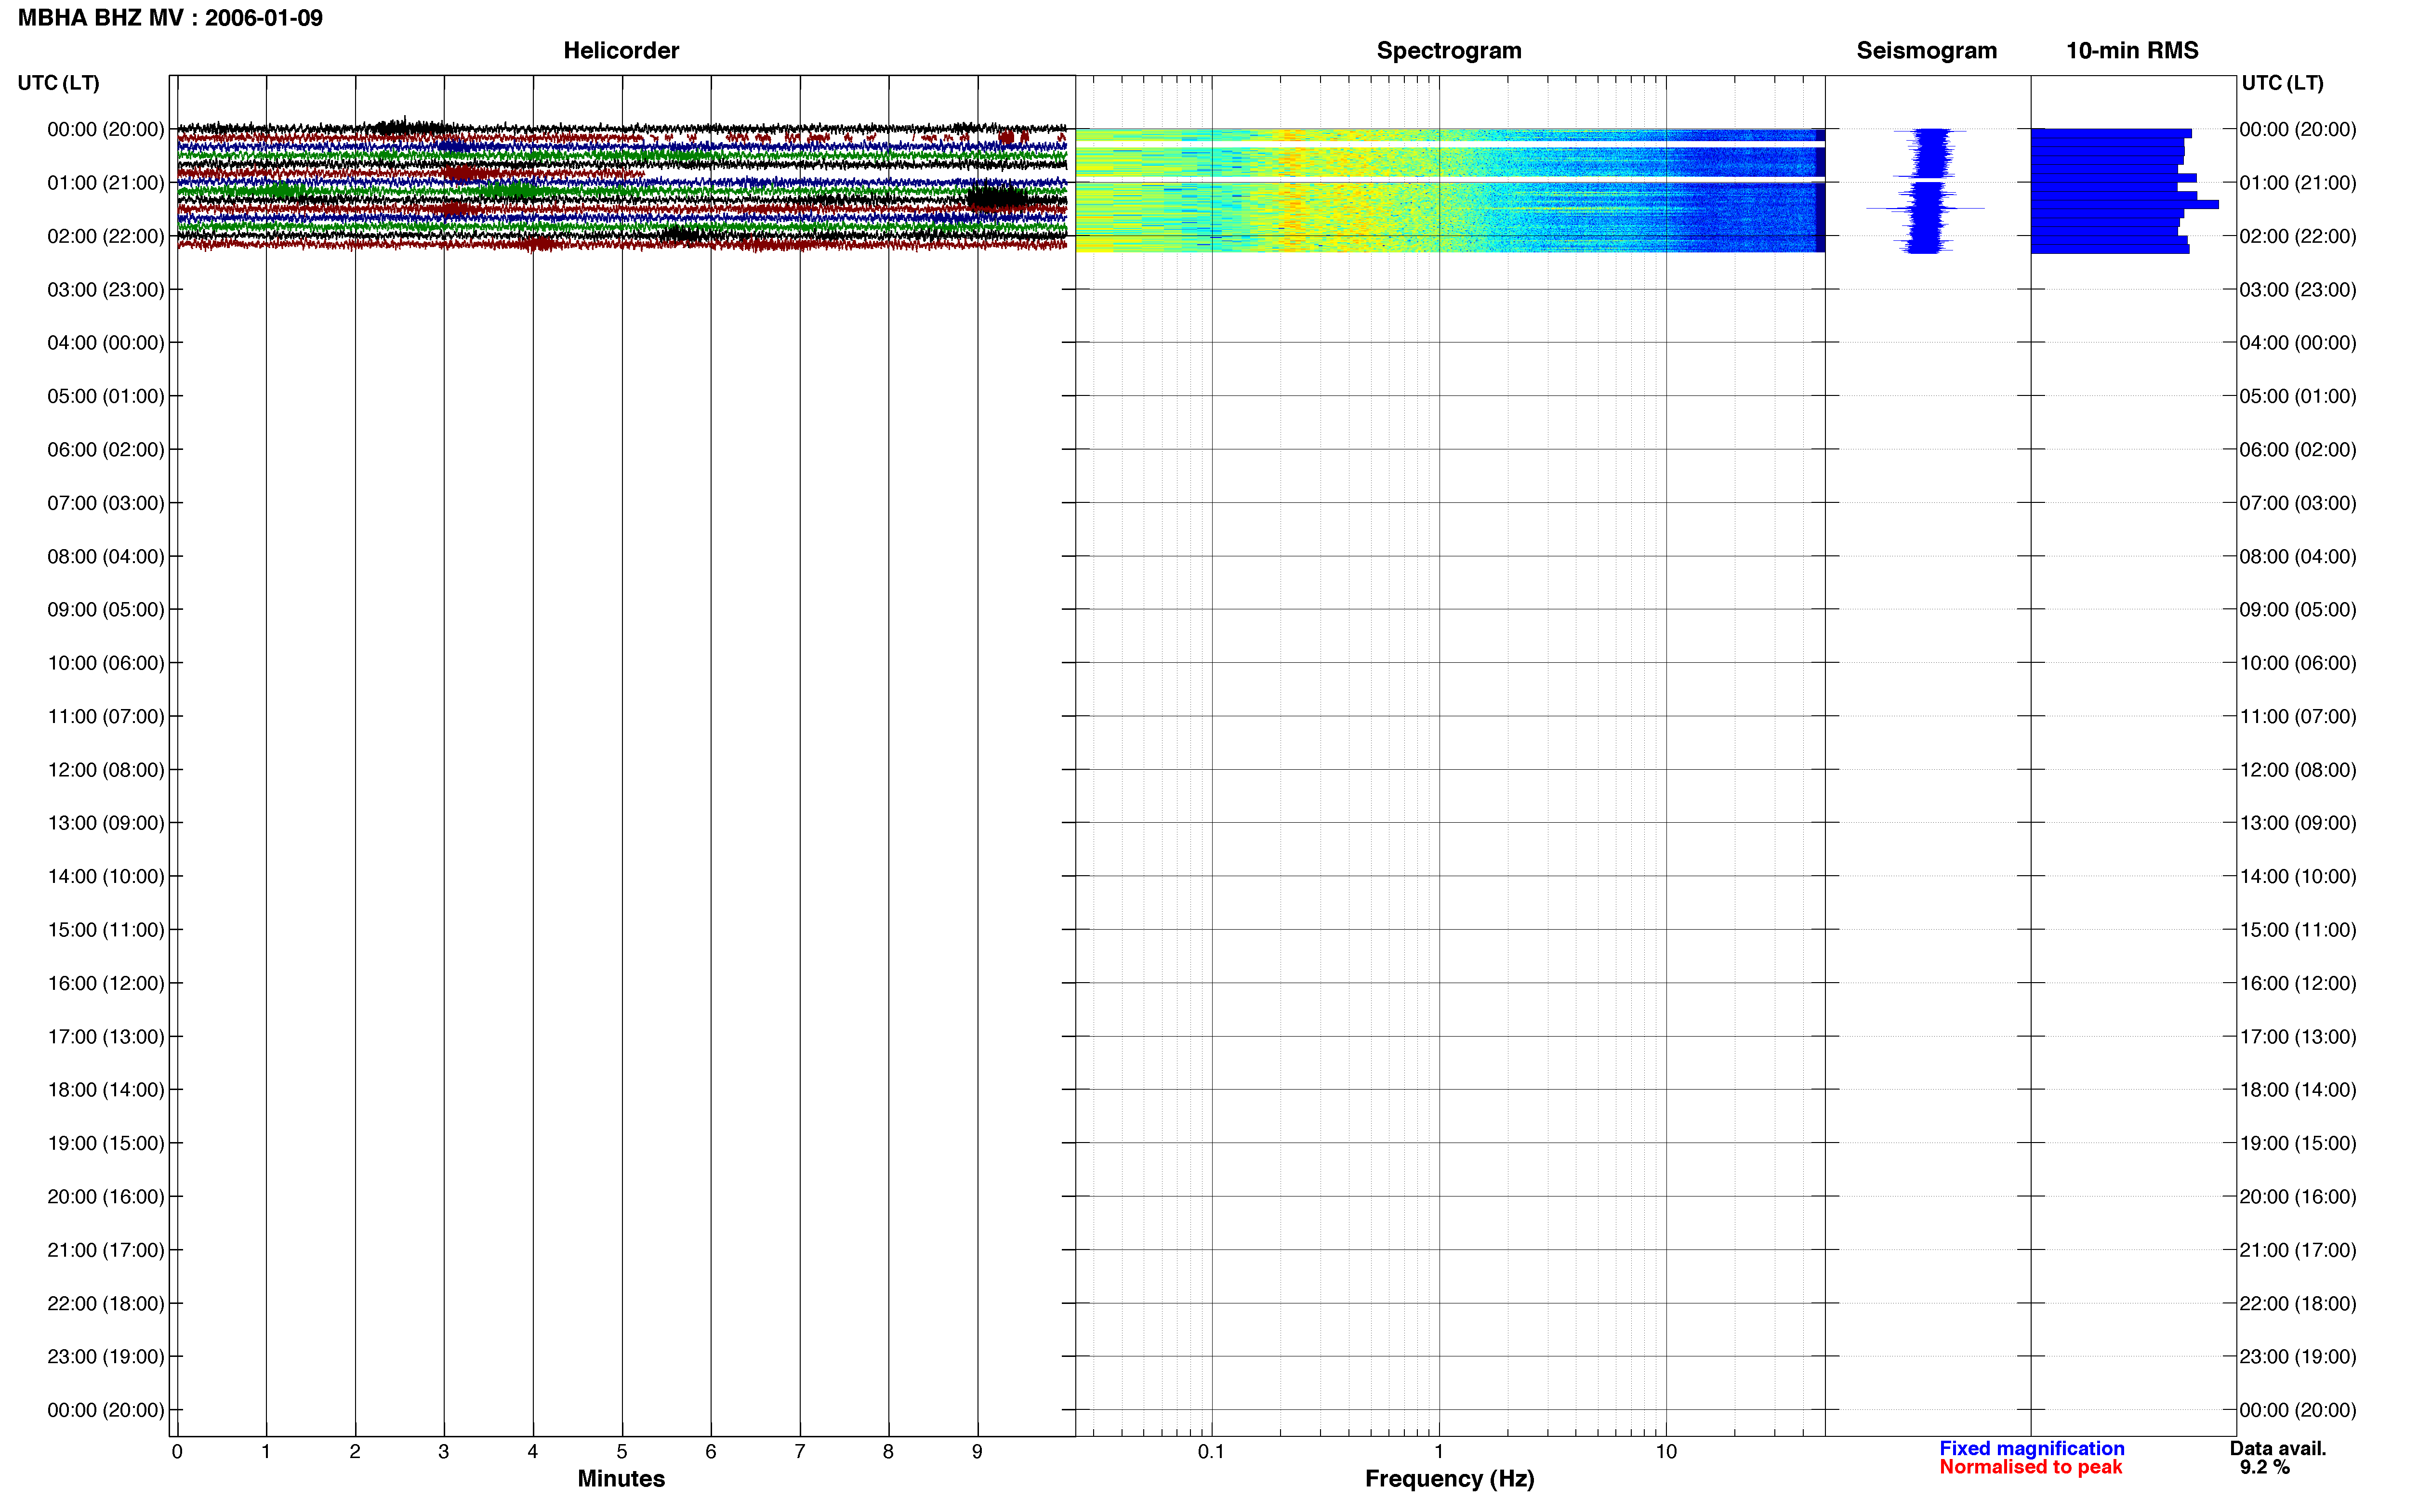Select the 'Minutes' axis label

621,1478
